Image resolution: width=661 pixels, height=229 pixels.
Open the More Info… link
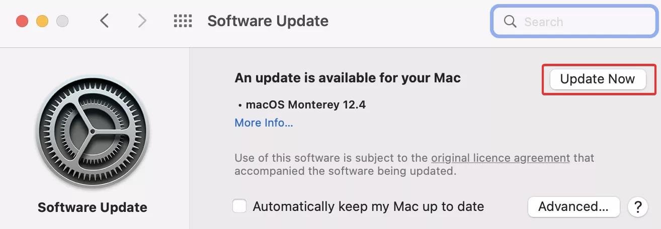[264, 123]
